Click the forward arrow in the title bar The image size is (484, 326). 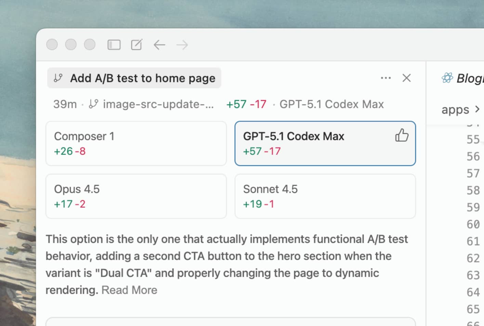182,45
